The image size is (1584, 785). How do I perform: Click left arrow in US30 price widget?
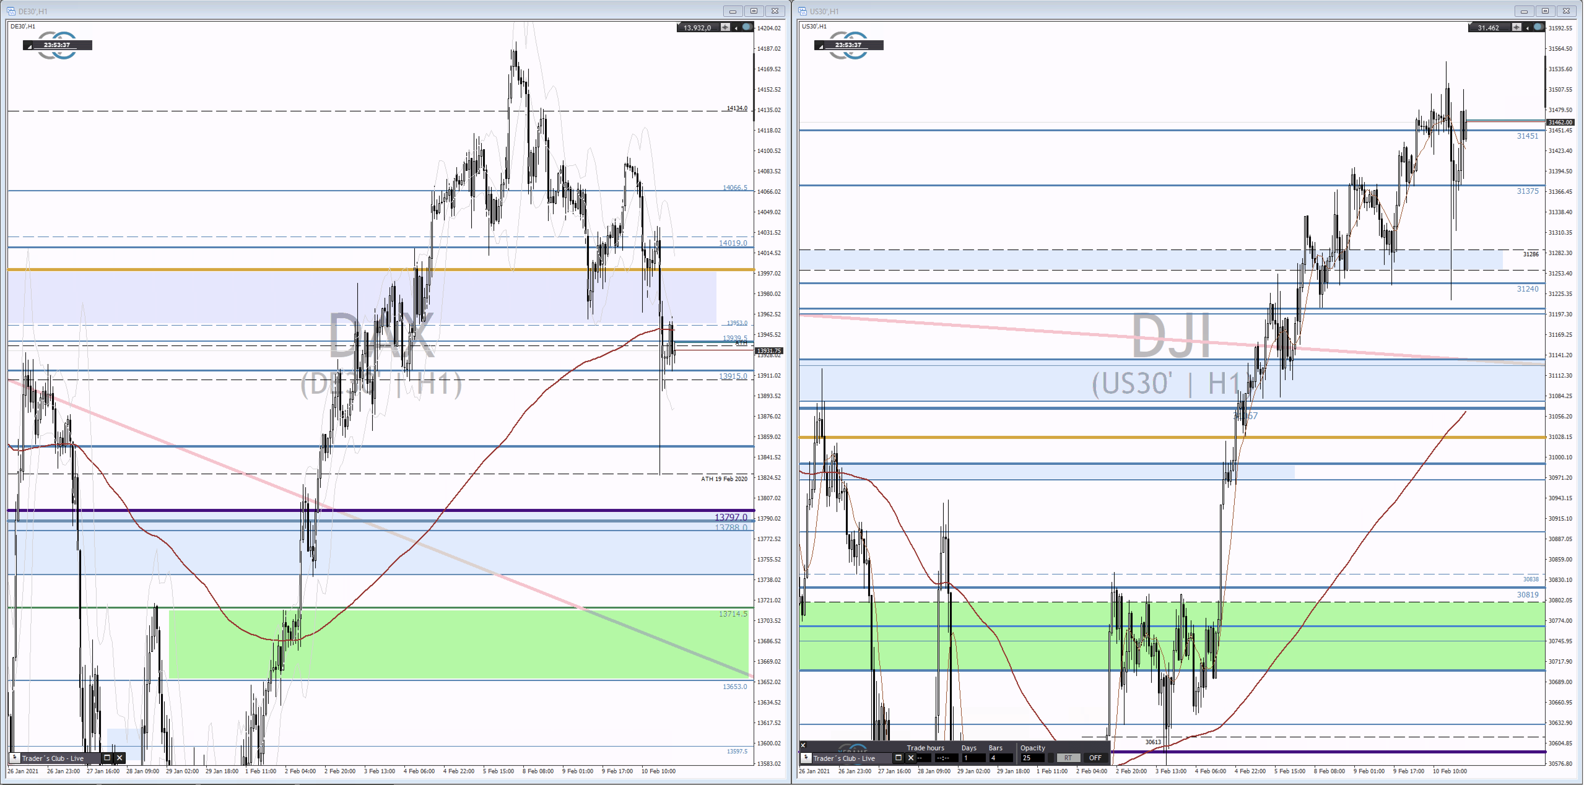click(1527, 28)
